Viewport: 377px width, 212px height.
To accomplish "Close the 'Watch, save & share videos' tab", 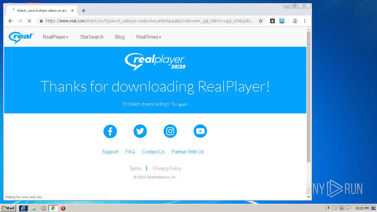I will (72, 11).
